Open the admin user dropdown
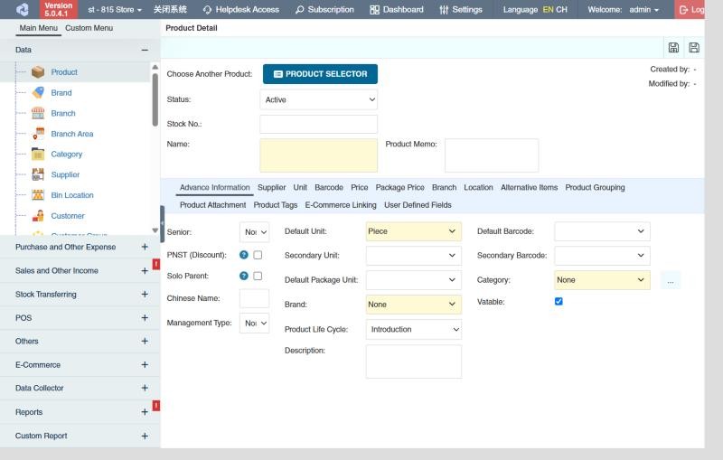Image resolution: width=723 pixels, height=460 pixels. 643,9
